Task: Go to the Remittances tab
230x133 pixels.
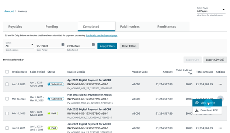Action: point(167,26)
